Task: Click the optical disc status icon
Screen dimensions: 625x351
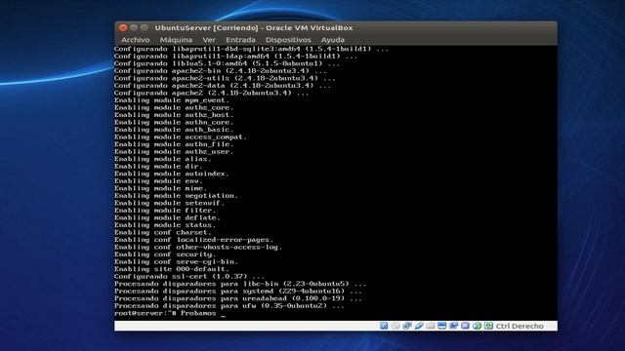Action: point(396,326)
